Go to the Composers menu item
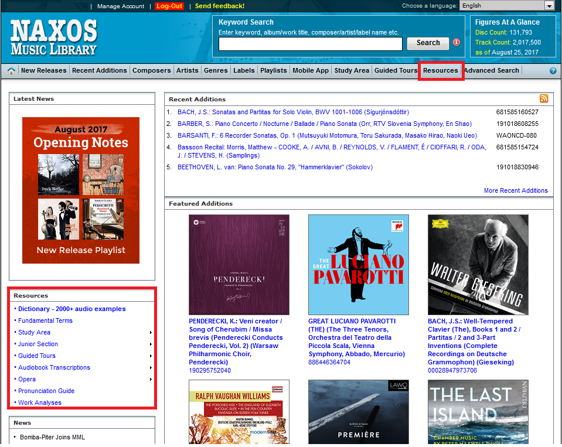Viewport: 562px width, 447px height. click(x=151, y=70)
